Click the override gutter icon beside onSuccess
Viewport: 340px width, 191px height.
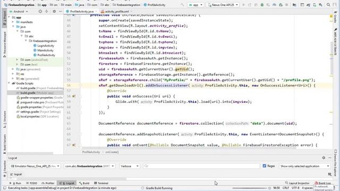74,96
